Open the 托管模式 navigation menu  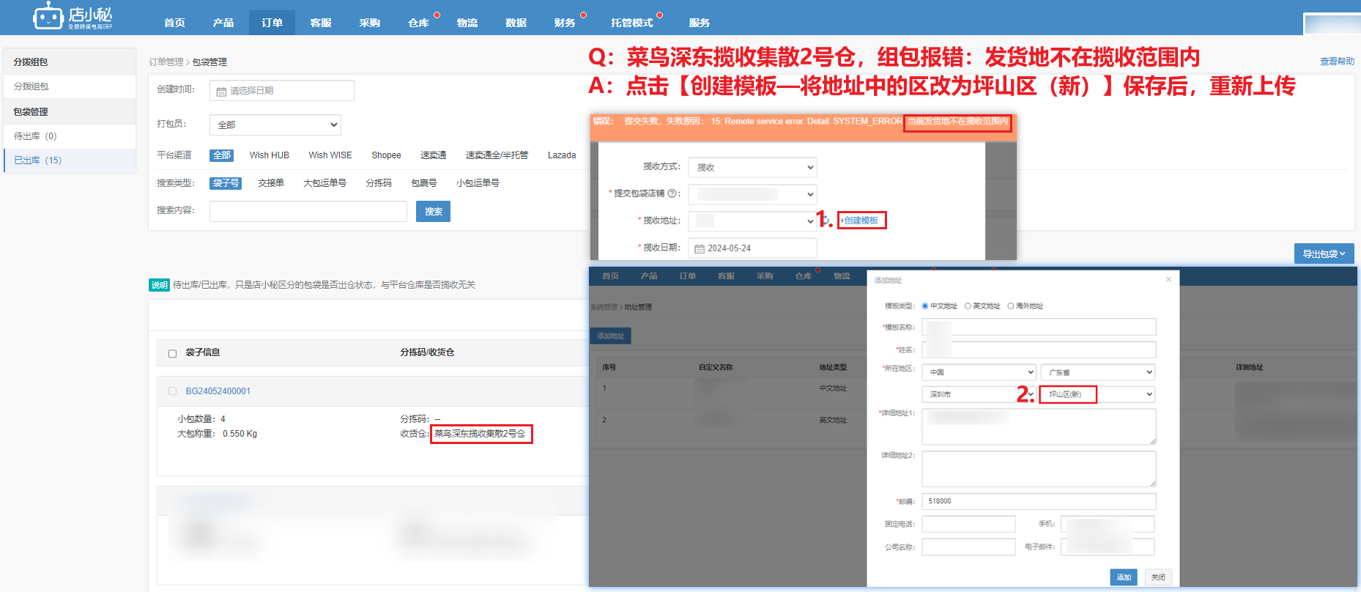point(631,23)
